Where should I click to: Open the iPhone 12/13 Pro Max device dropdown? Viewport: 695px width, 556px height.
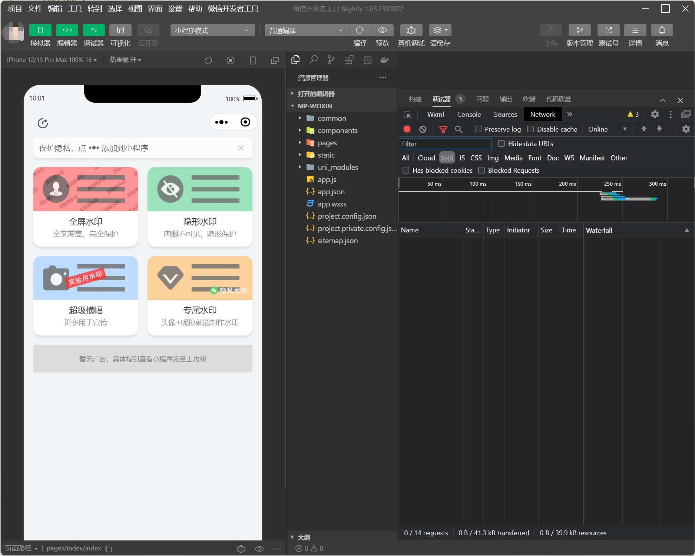click(x=52, y=60)
